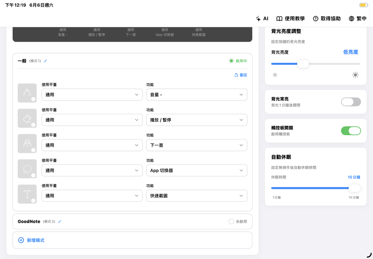373x259 pixels.
Task: Click the 背光亮度 slider track's right end
Action: (359, 64)
